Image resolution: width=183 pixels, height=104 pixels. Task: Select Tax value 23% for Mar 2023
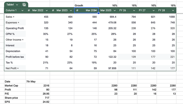point(70,63)
